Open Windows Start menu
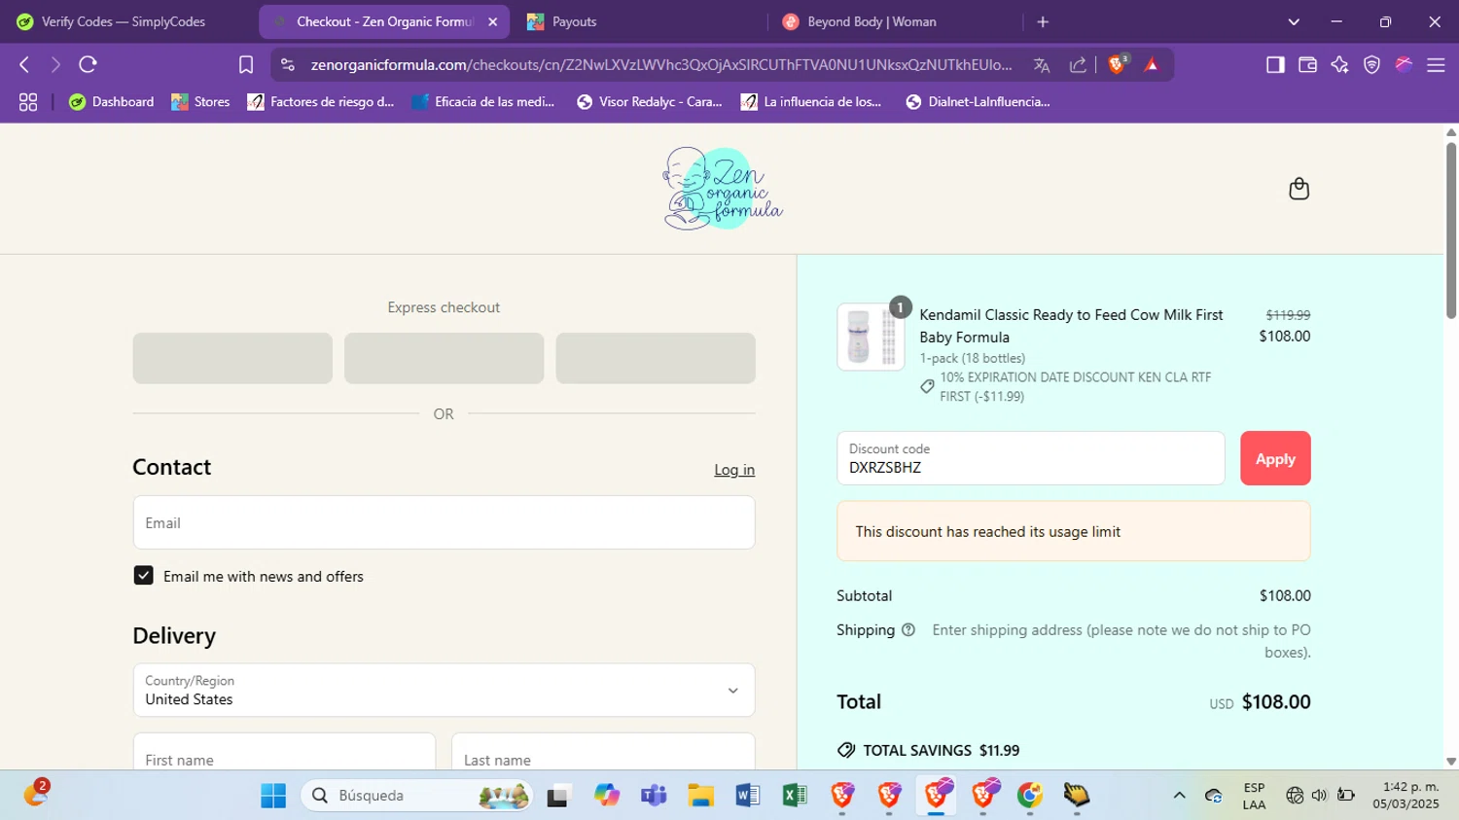Viewport: 1459px width, 820px height. coord(273,796)
